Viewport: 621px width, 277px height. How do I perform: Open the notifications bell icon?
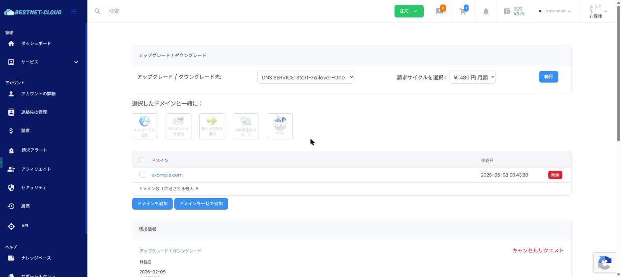(486, 11)
